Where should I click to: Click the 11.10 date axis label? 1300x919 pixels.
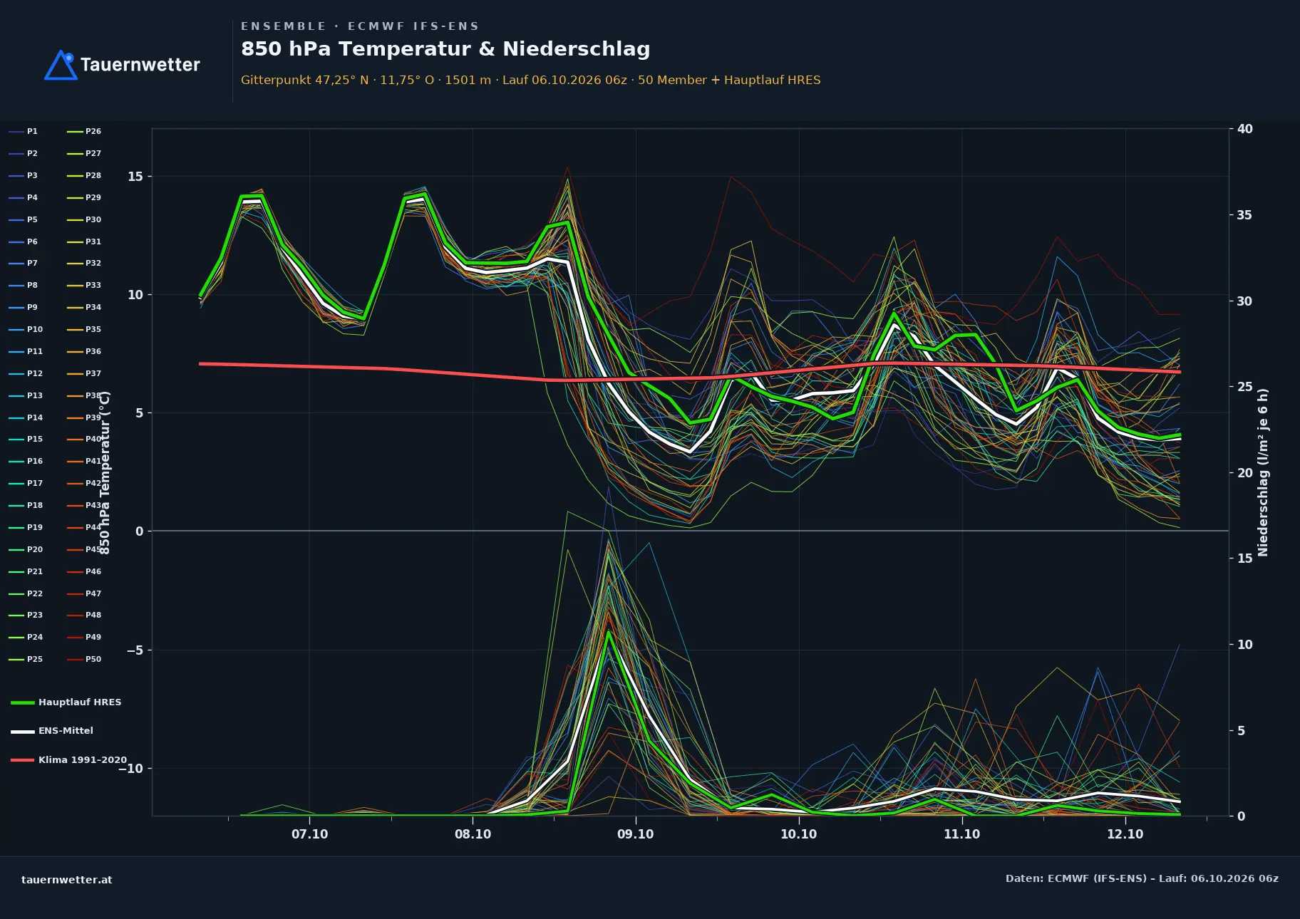(961, 834)
